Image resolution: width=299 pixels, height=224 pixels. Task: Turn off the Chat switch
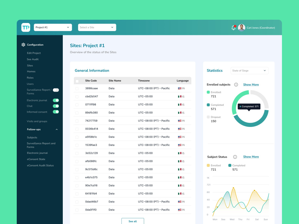click(x=56, y=106)
